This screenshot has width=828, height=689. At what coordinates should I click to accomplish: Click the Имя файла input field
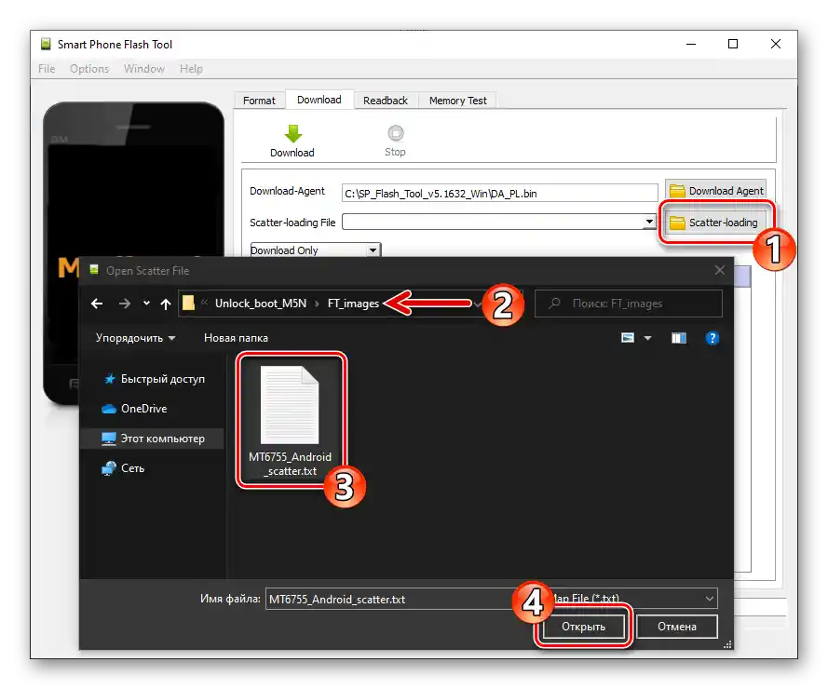(x=391, y=599)
